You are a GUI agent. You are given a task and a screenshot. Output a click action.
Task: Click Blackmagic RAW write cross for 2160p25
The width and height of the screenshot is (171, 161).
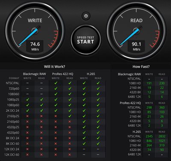(27, 116)
